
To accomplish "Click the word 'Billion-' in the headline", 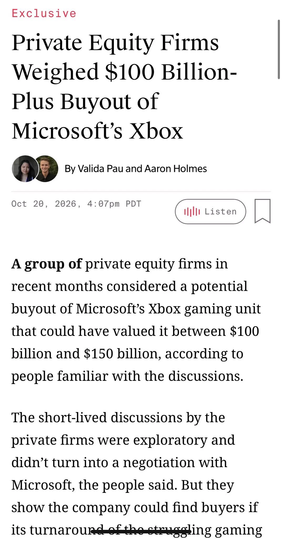I will point(199,72).
